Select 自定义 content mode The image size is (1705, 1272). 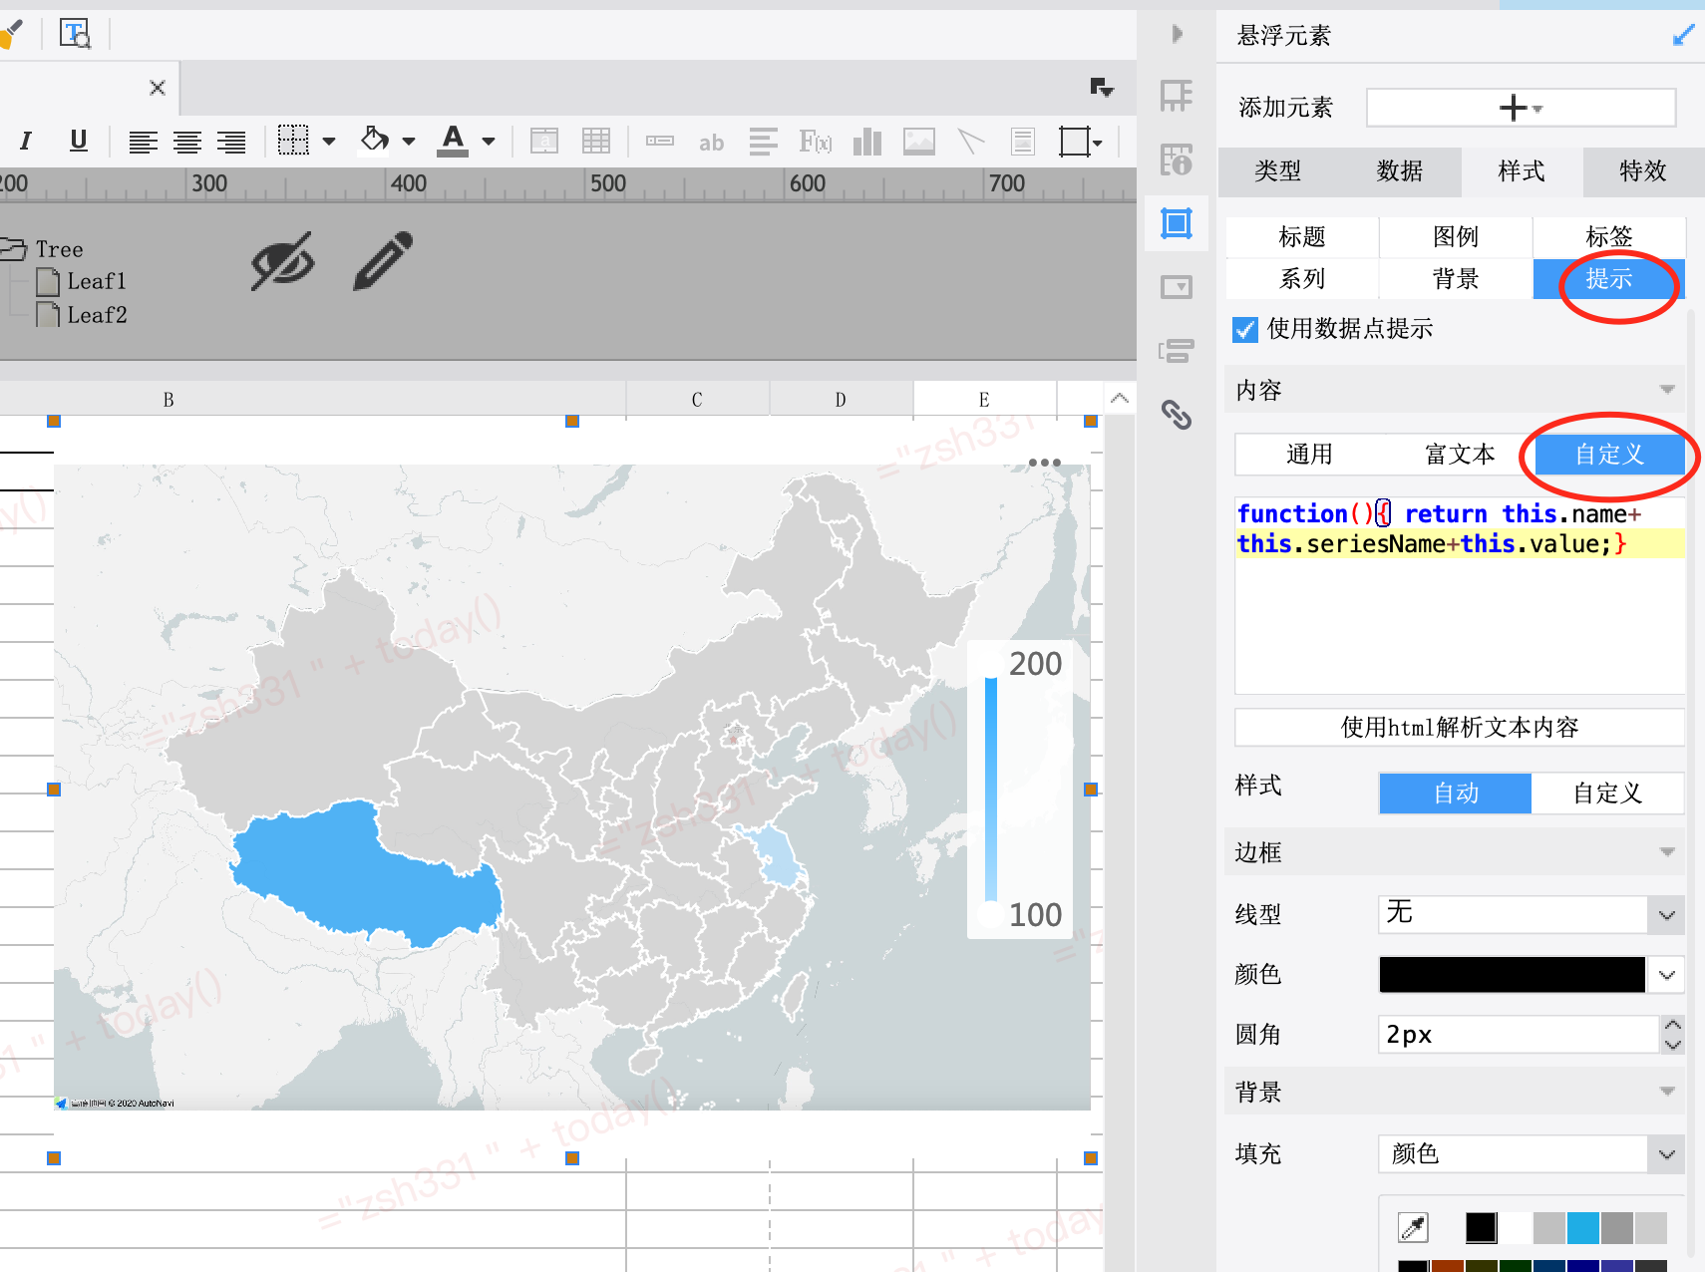click(x=1609, y=455)
